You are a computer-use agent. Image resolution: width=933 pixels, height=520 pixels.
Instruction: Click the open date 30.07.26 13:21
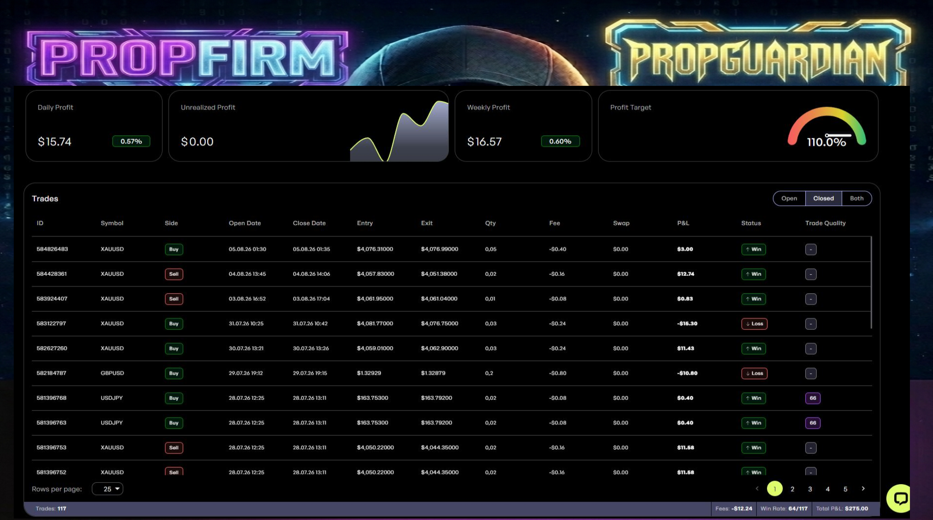(246, 349)
